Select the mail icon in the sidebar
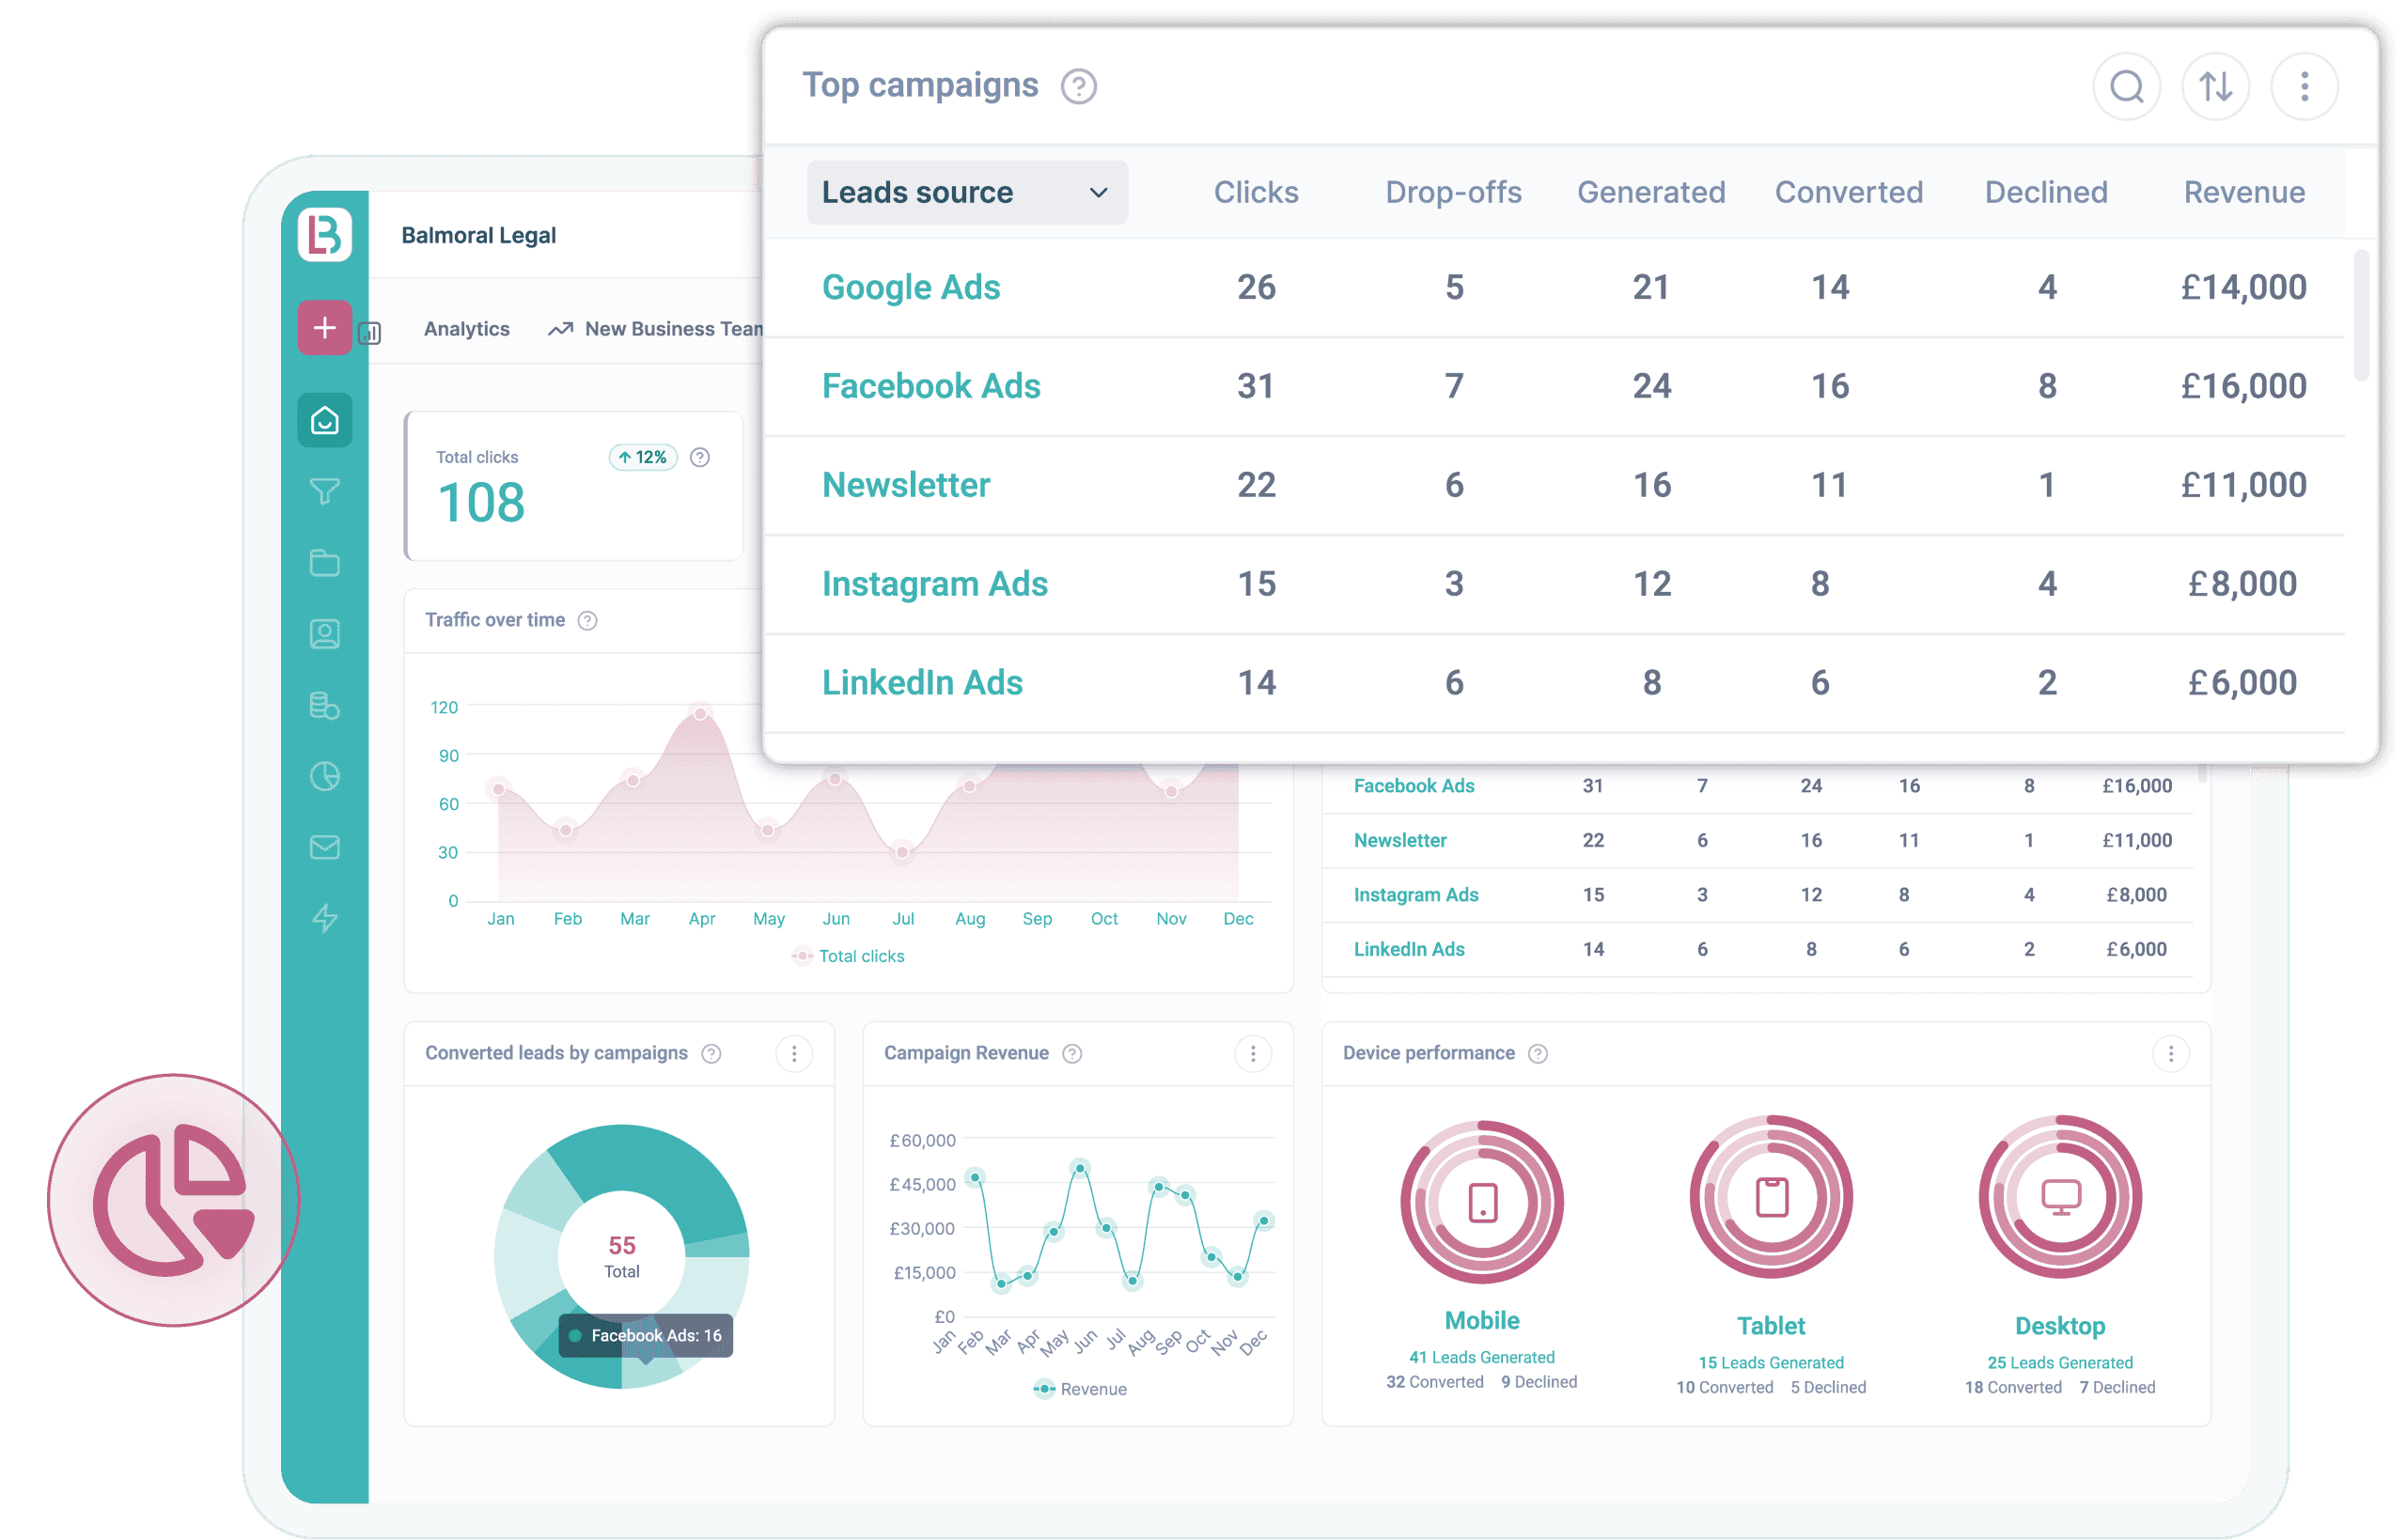 [x=325, y=847]
